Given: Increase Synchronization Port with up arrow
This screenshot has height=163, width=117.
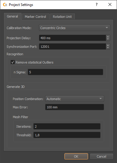Looking at the screenshot, I should coord(108,45).
